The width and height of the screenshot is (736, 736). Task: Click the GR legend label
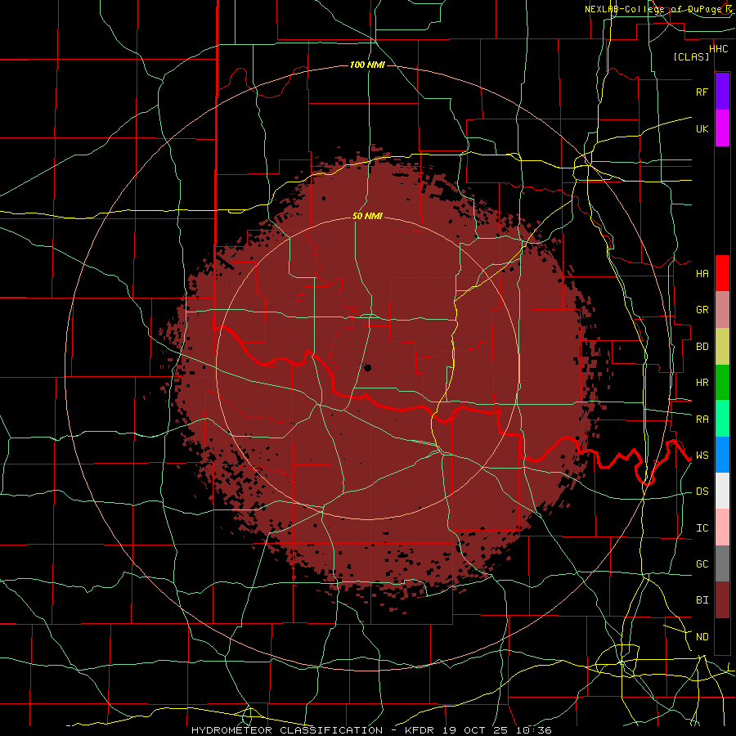point(702,310)
